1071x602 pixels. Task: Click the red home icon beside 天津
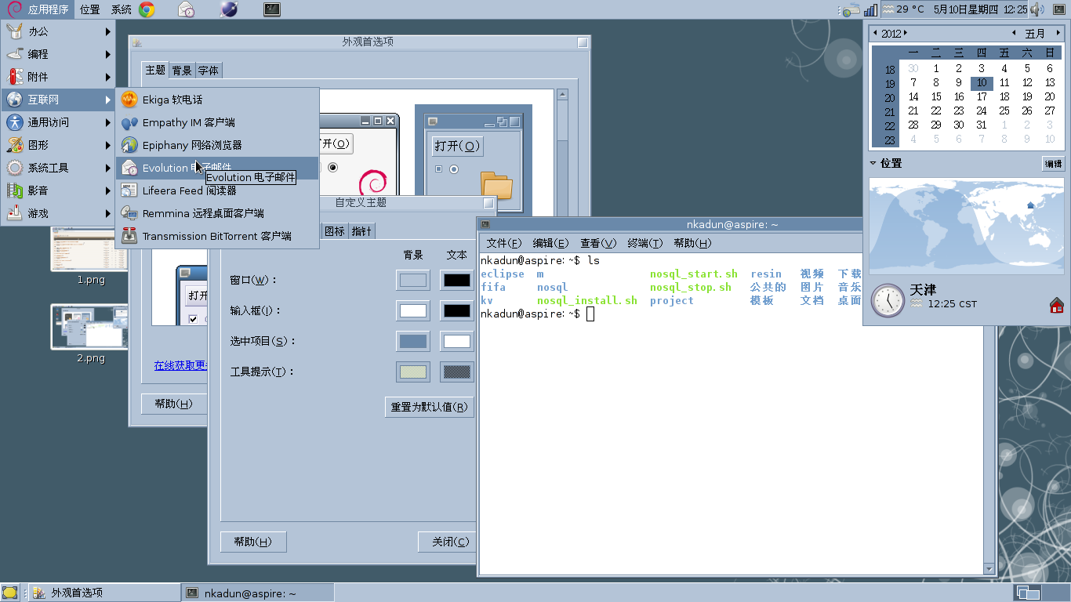click(x=1056, y=305)
